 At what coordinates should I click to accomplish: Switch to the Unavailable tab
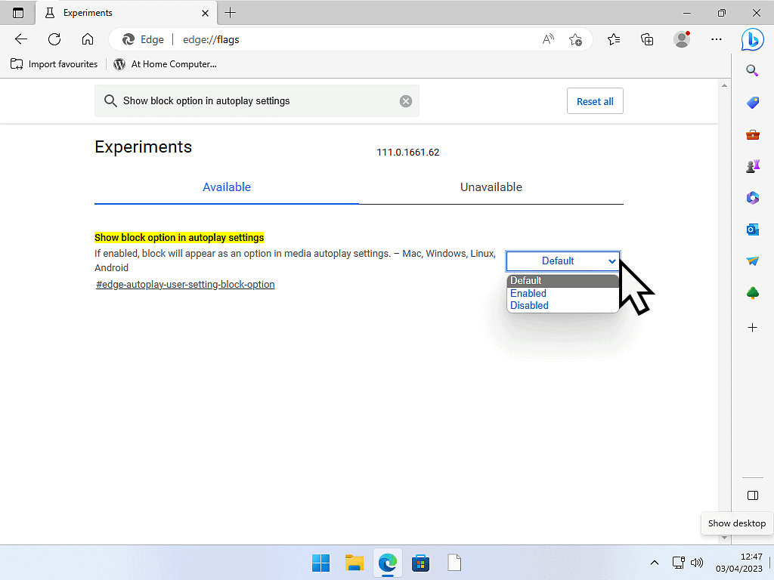491,187
